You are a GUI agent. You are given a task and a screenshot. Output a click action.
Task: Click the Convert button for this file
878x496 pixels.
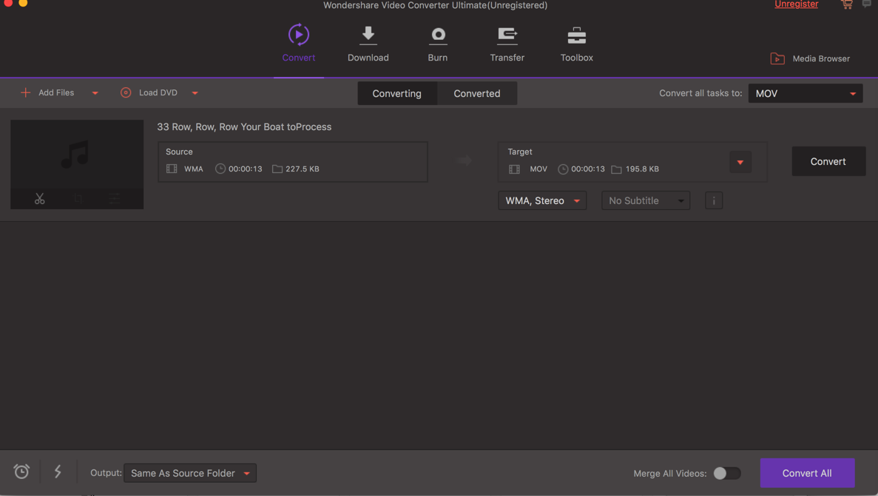coord(828,161)
